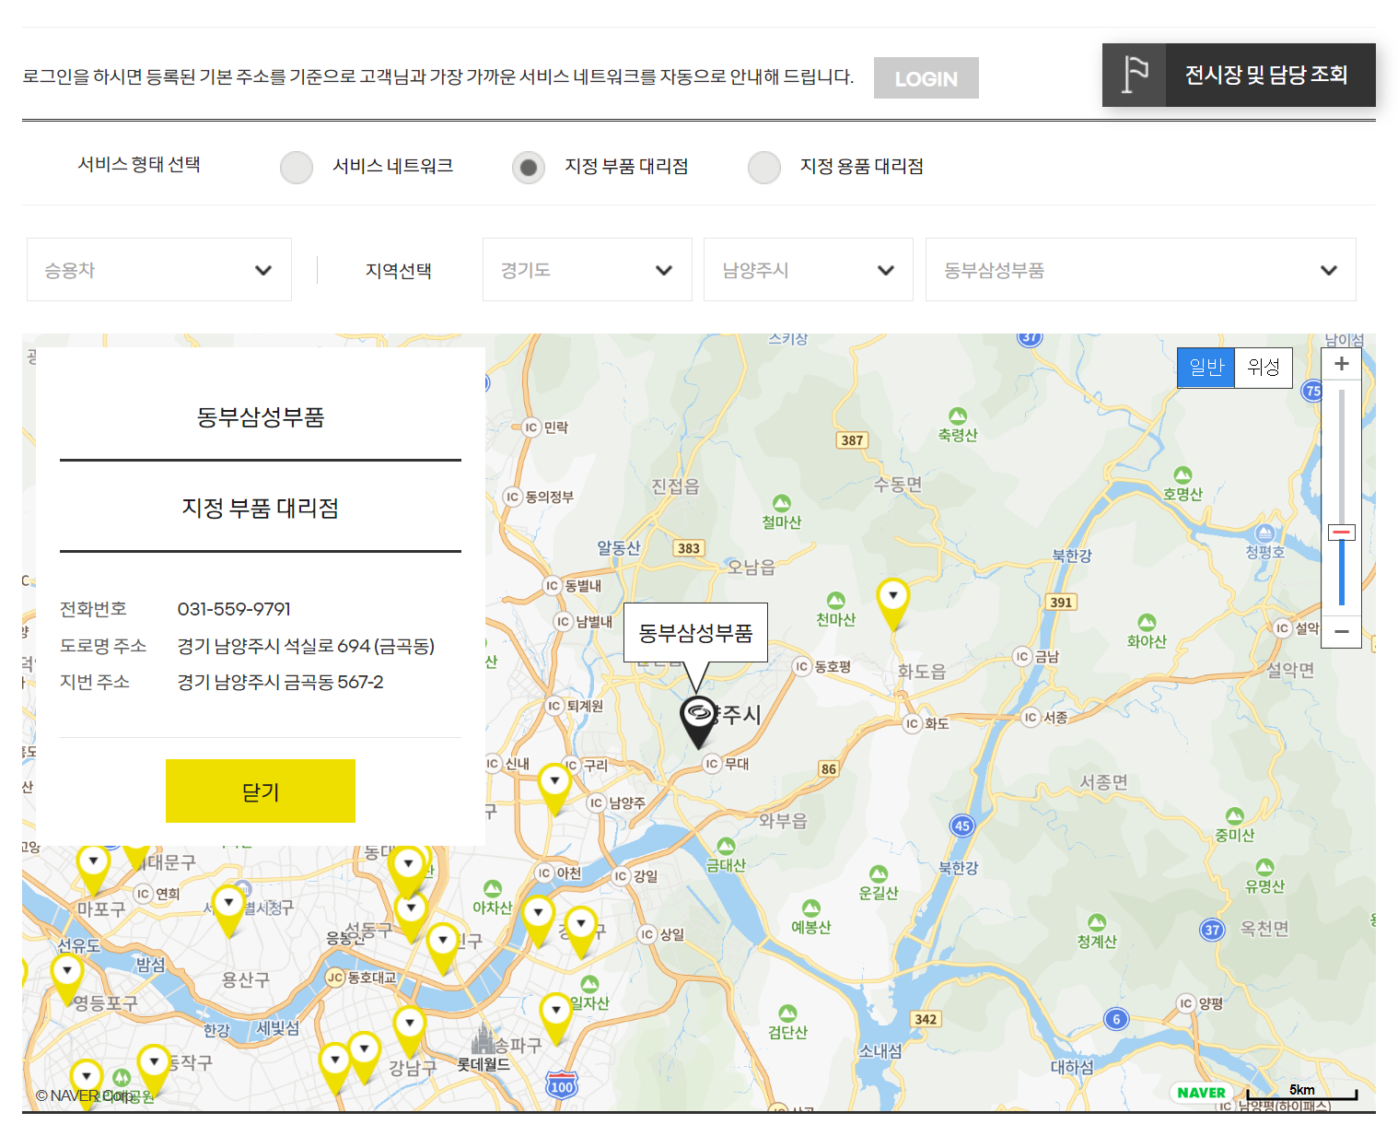Zoom out using the map minus button
This screenshot has height=1136, width=1398.
point(1341,631)
